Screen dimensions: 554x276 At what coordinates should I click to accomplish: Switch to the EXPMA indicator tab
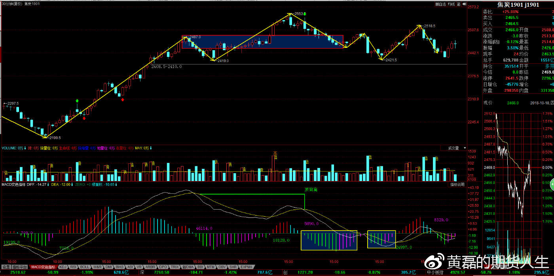point(247,267)
